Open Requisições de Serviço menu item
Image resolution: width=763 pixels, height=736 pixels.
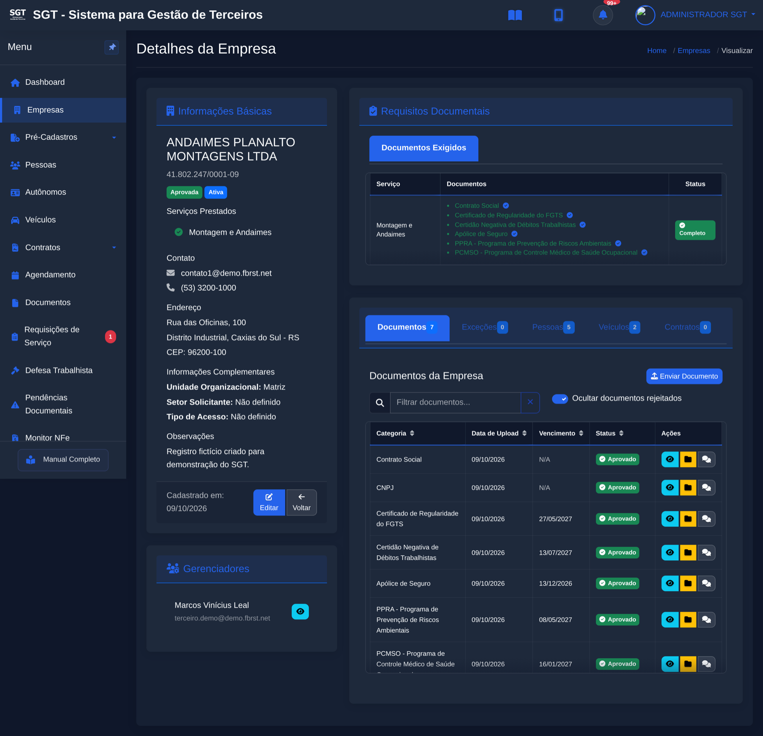(63, 336)
